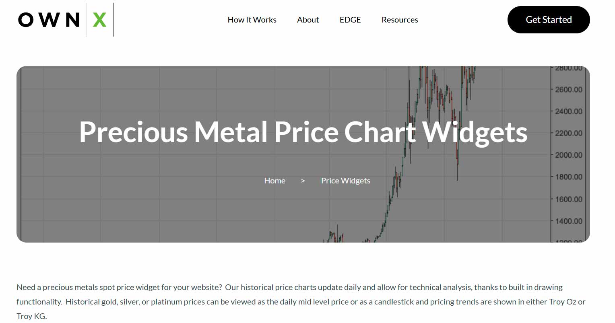Click the 1600.00 price axis label
This screenshot has height=323, width=615.
click(569, 199)
